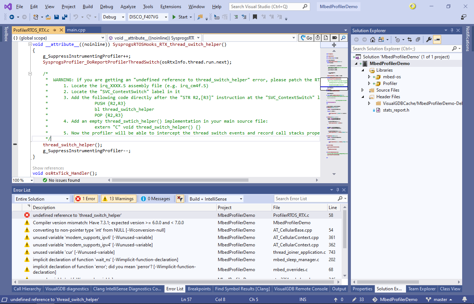Save the current file with the Save icon
Viewport: 474px width, 304px height.
(57, 17)
